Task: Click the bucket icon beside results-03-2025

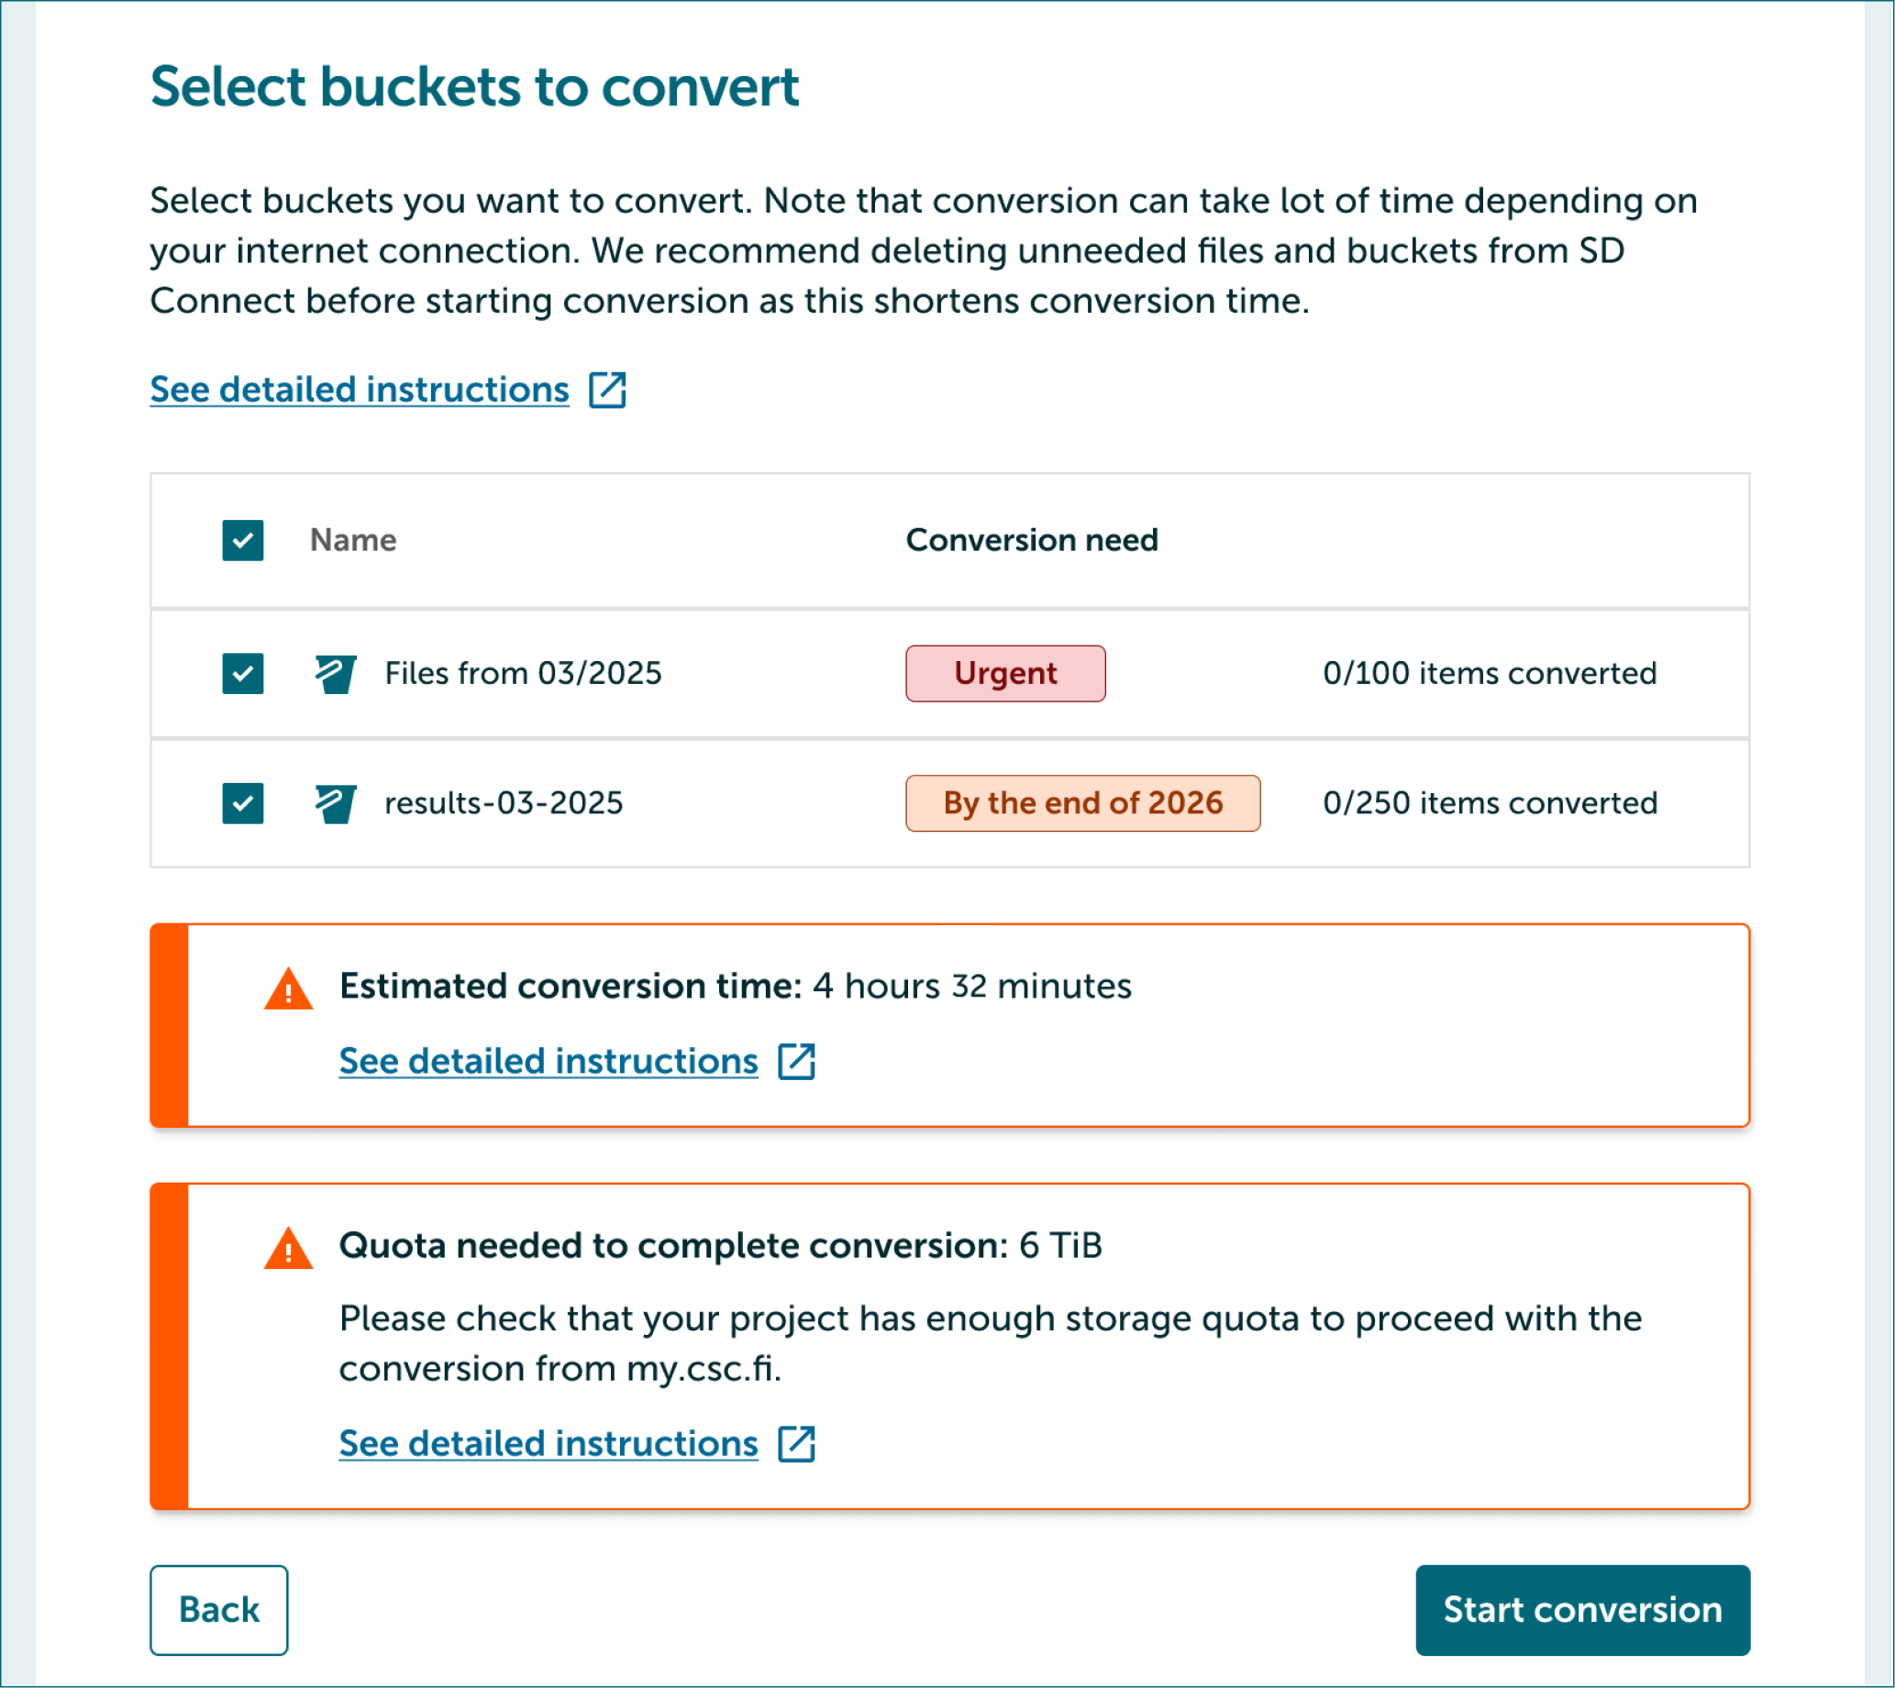Action: pyautogui.click(x=335, y=803)
